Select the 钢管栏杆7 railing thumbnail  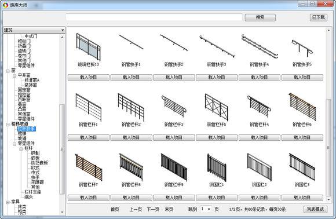click(x=89, y=167)
